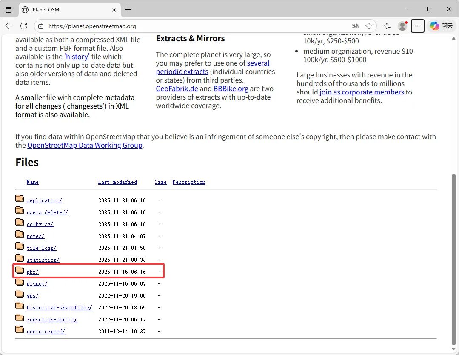459x355 pixels.
Task: Open the users_deleted/ directory link
Action: [47, 212]
